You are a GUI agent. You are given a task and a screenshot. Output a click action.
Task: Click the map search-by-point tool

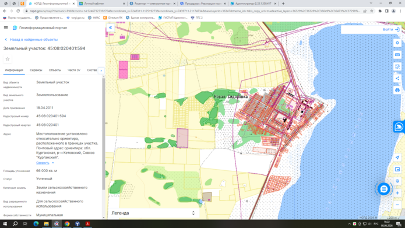[x=397, y=181]
